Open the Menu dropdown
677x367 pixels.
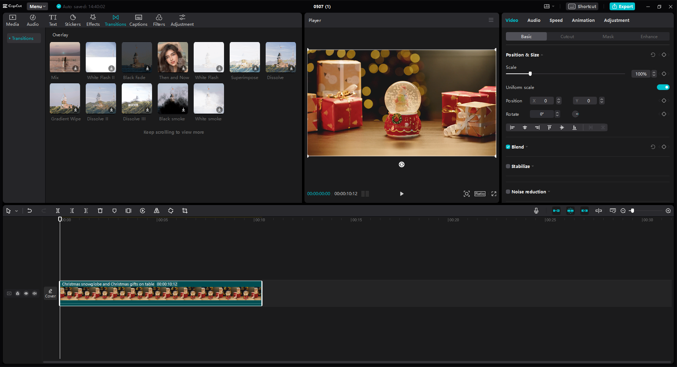click(37, 6)
